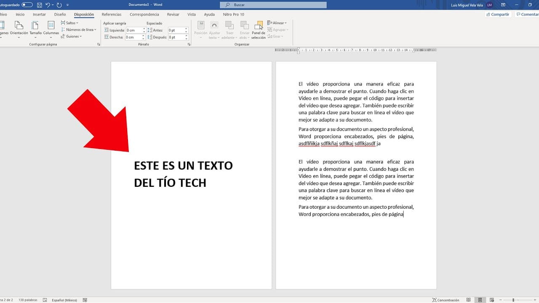
Task: Adjust the zoom slider
Action: click(x=513, y=300)
